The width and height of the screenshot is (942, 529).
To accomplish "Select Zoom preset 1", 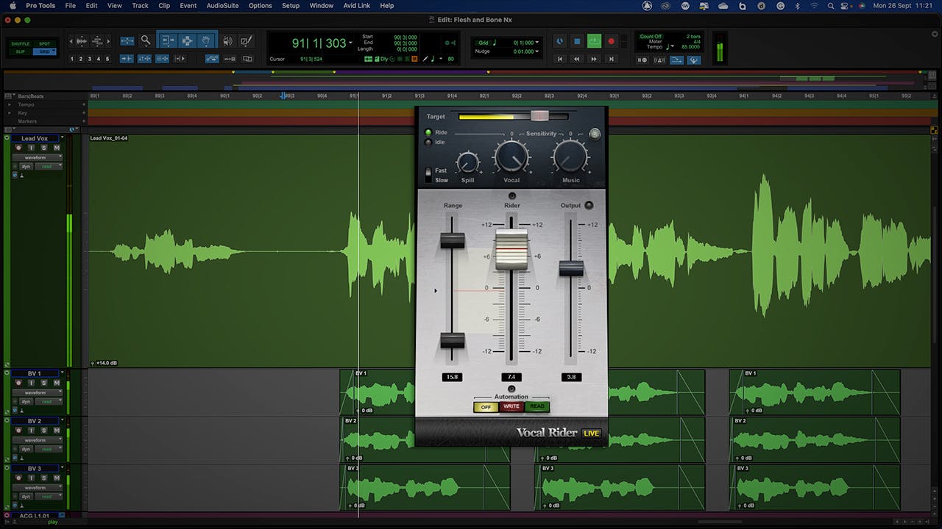I will pos(71,59).
